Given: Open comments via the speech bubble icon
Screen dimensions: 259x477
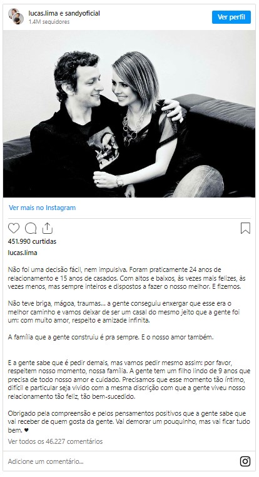Looking at the screenshot, I should (31, 228).
